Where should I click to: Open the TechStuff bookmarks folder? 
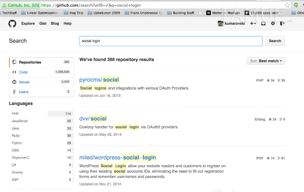[9, 13]
